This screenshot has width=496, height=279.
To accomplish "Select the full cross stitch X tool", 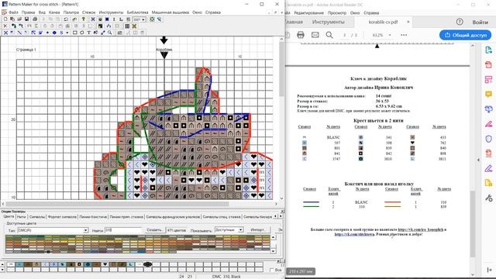I will tap(5, 33).
